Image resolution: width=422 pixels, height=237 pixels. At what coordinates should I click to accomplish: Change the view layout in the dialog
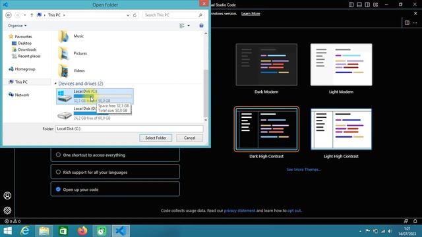182,26
